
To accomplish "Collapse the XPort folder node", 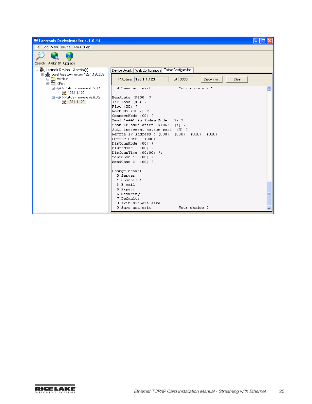I will [48, 84].
